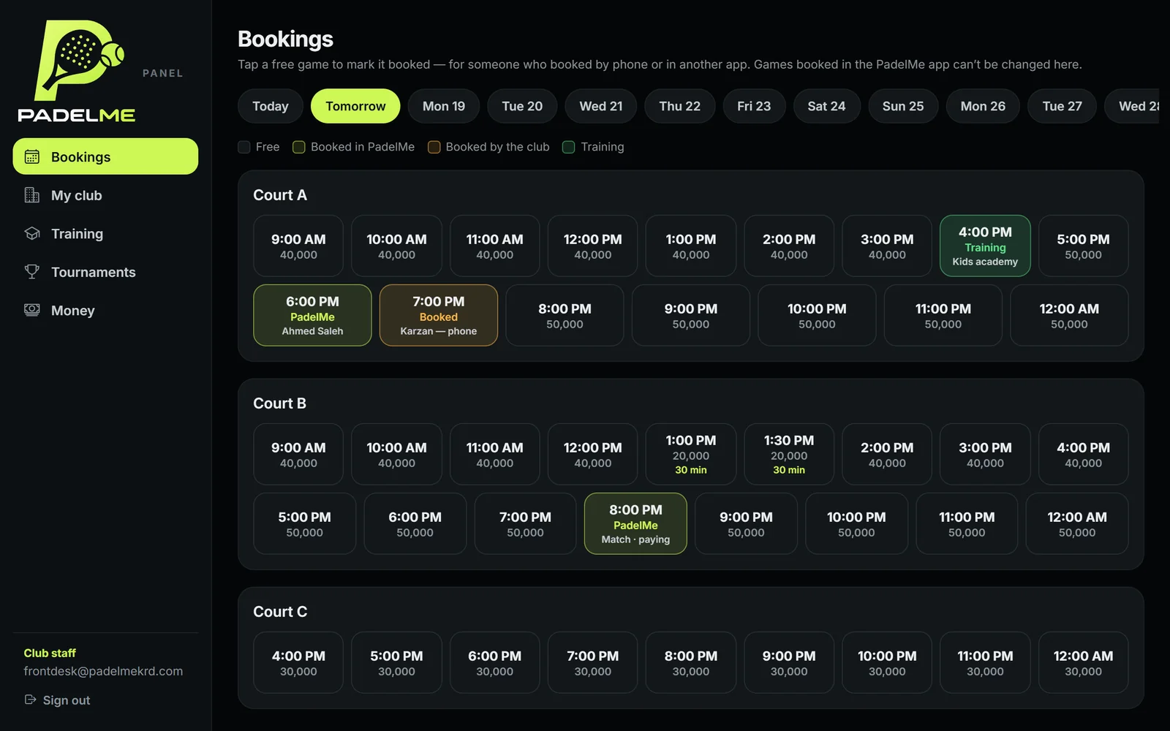Image resolution: width=1170 pixels, height=731 pixels.
Task: Book Court C 12:00 AM slot
Action: 1083,662
